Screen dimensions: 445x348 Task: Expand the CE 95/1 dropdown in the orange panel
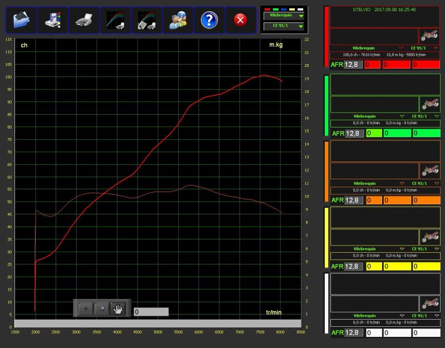point(437,183)
